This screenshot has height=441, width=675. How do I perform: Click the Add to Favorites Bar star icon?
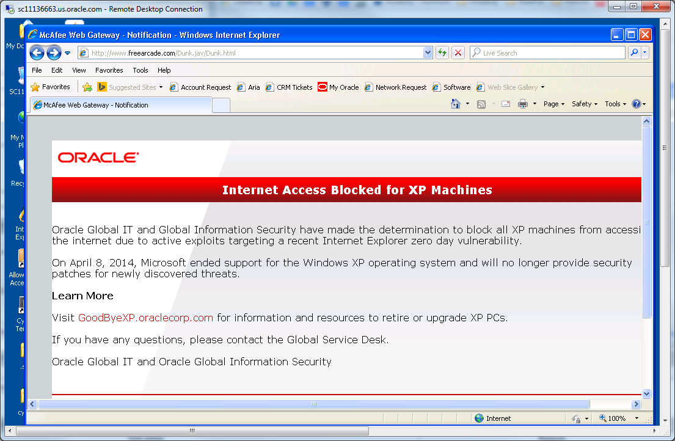(x=87, y=87)
